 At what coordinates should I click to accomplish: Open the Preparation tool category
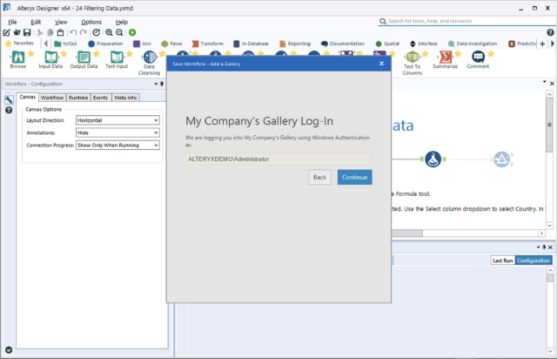[105, 44]
